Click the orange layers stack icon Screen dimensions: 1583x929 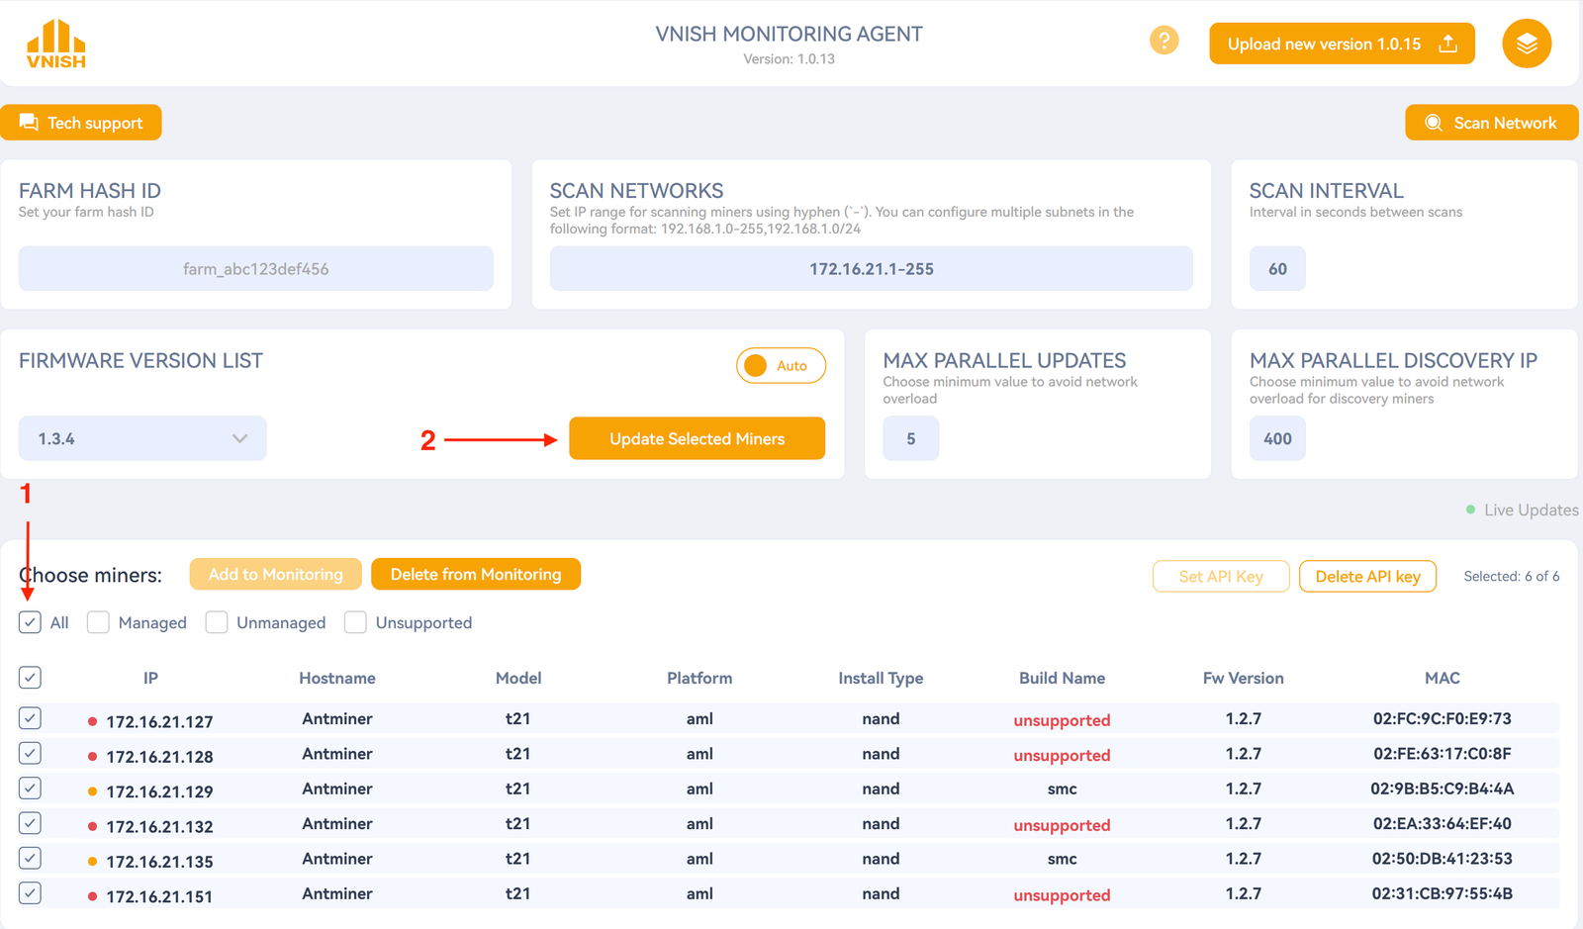pyautogui.click(x=1527, y=44)
